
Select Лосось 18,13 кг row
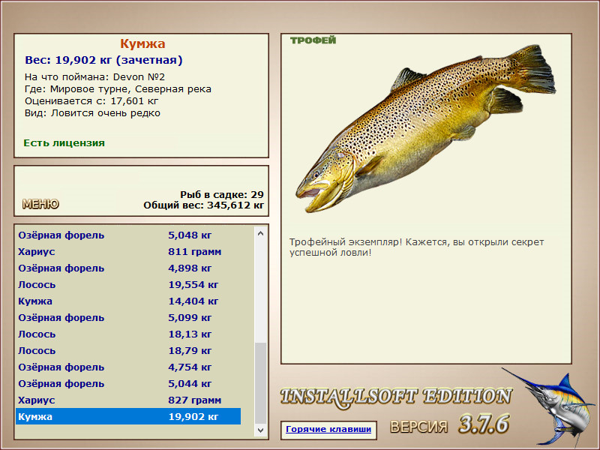click(x=128, y=334)
